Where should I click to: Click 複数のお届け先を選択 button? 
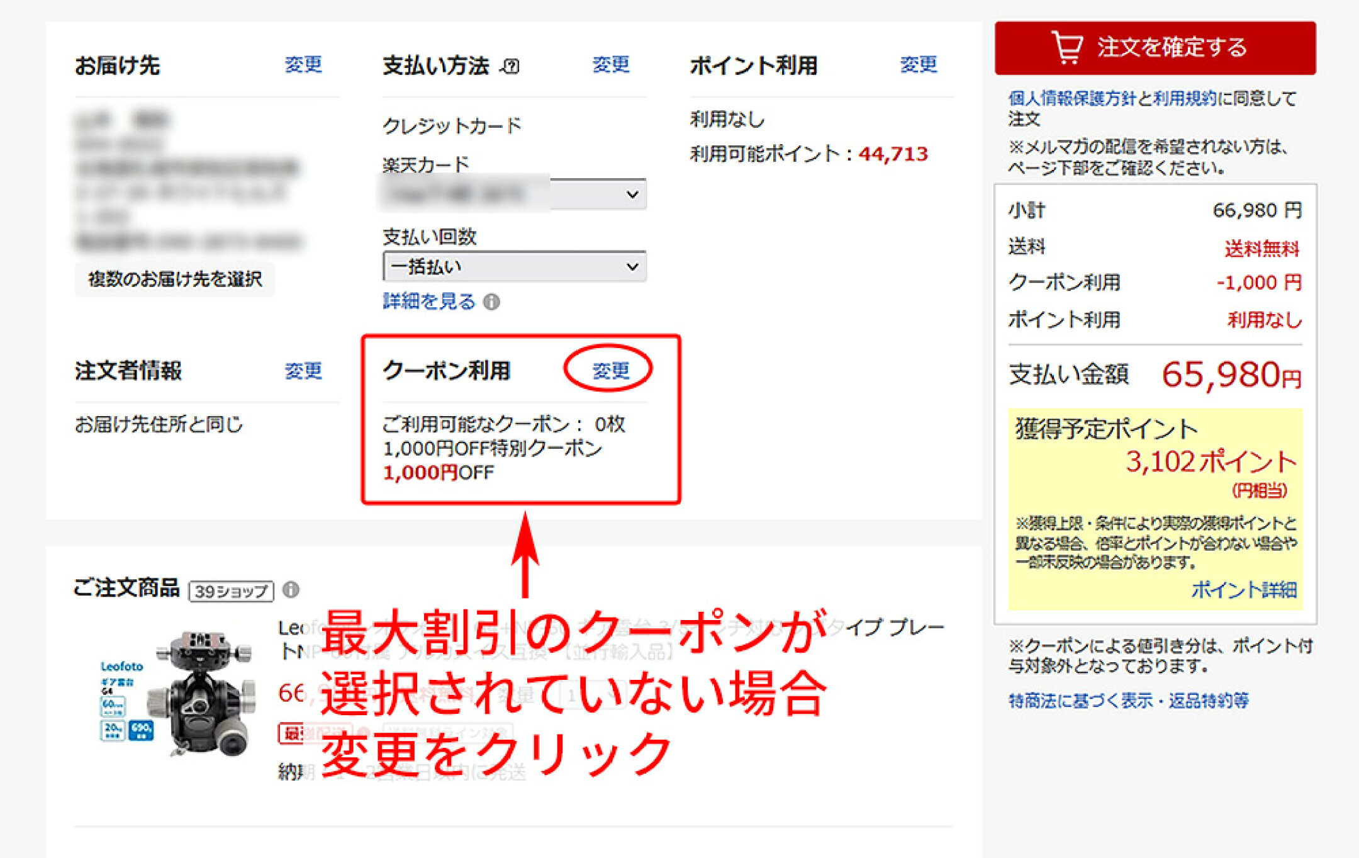click(175, 279)
